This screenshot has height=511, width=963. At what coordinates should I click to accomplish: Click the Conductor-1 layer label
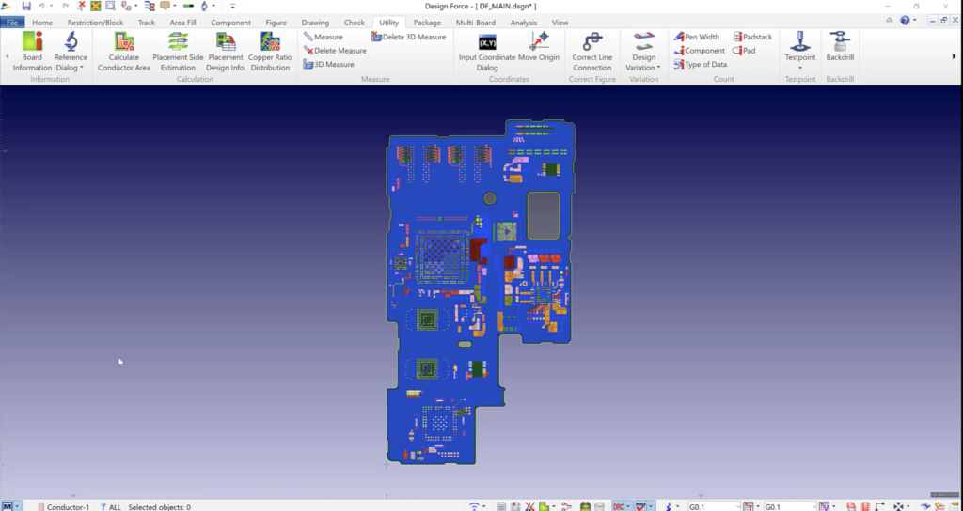(68, 507)
